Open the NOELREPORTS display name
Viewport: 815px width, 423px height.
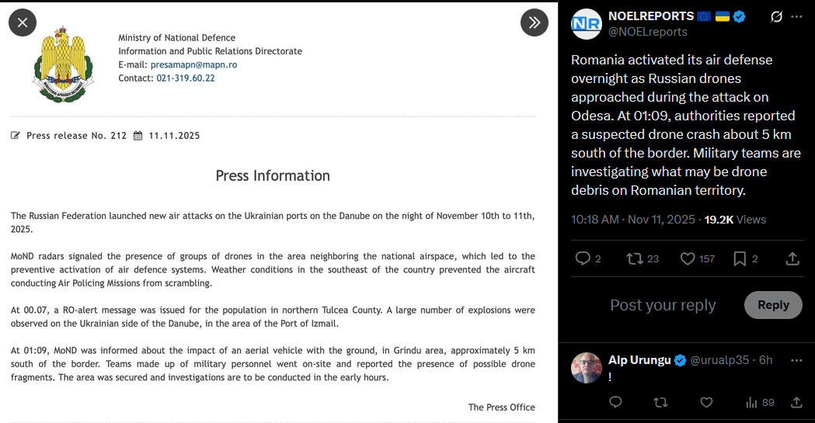[651, 16]
